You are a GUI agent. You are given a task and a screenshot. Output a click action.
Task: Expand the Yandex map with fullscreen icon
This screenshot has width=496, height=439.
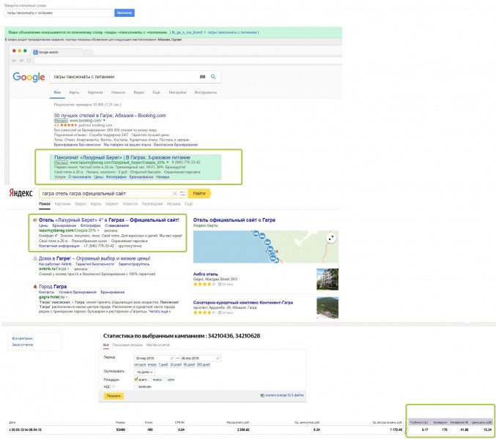[331, 238]
